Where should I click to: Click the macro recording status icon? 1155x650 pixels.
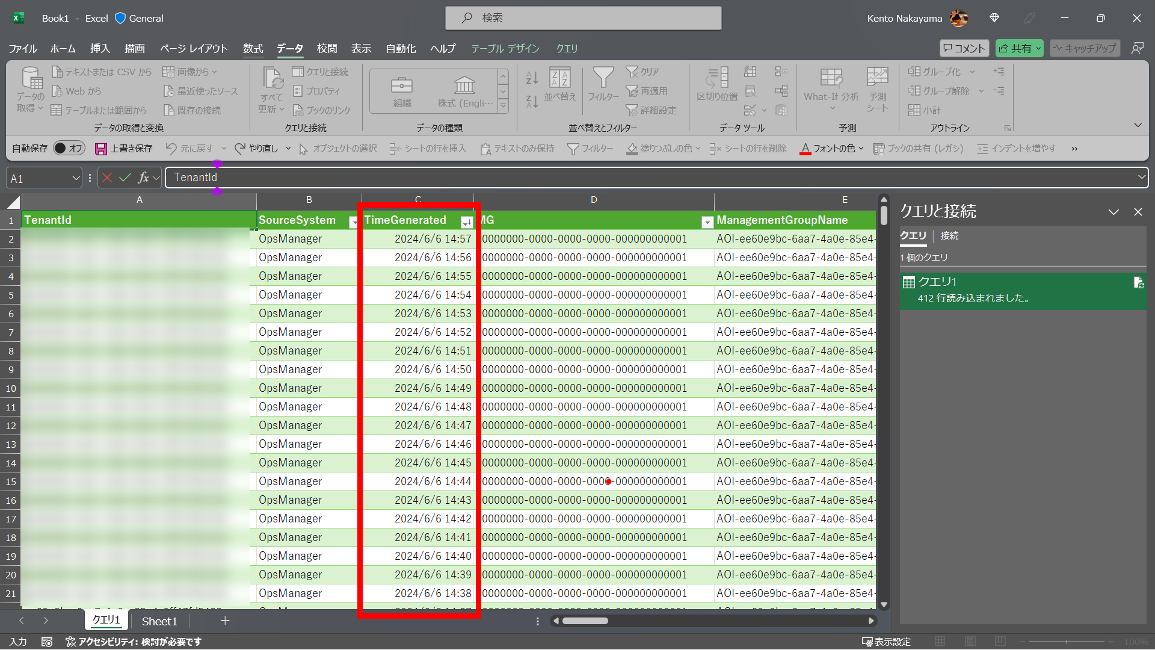(47, 642)
